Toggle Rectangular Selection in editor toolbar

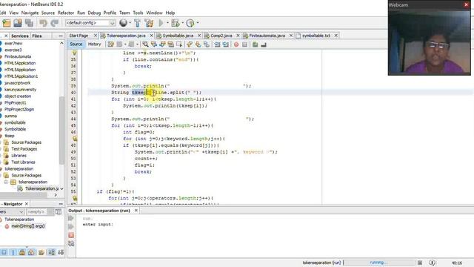click(x=179, y=44)
